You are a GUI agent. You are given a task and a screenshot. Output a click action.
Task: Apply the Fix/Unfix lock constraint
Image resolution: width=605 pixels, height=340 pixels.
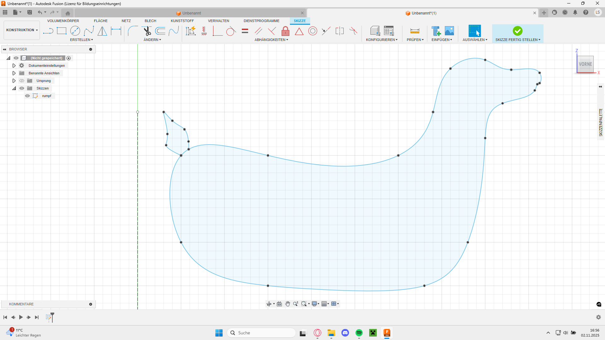pyautogui.click(x=285, y=31)
